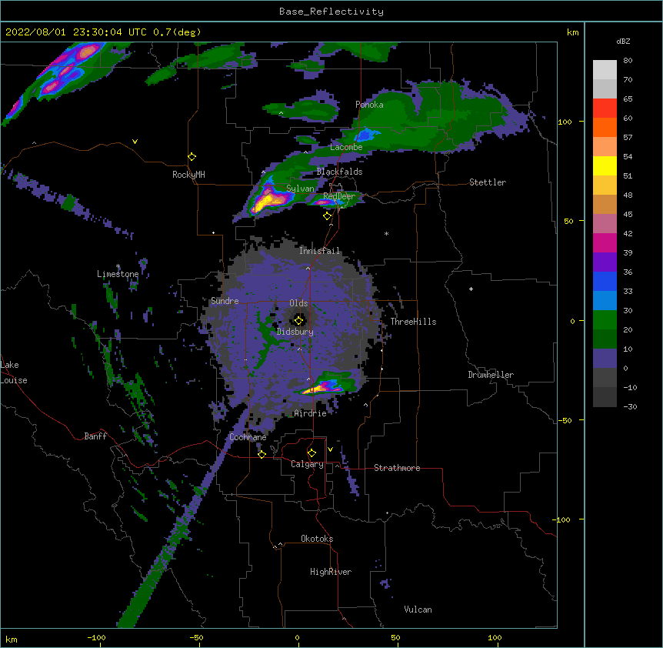Click the Drumheller town label
663x648 pixels.
click(x=491, y=375)
